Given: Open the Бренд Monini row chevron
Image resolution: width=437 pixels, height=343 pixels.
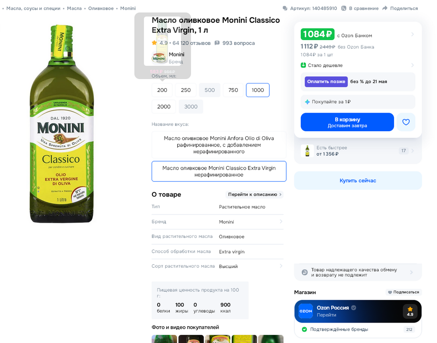Looking at the screenshot, I should [281, 222].
